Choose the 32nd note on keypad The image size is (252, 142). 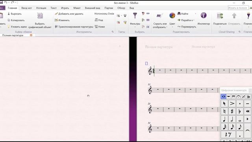tap(224, 127)
